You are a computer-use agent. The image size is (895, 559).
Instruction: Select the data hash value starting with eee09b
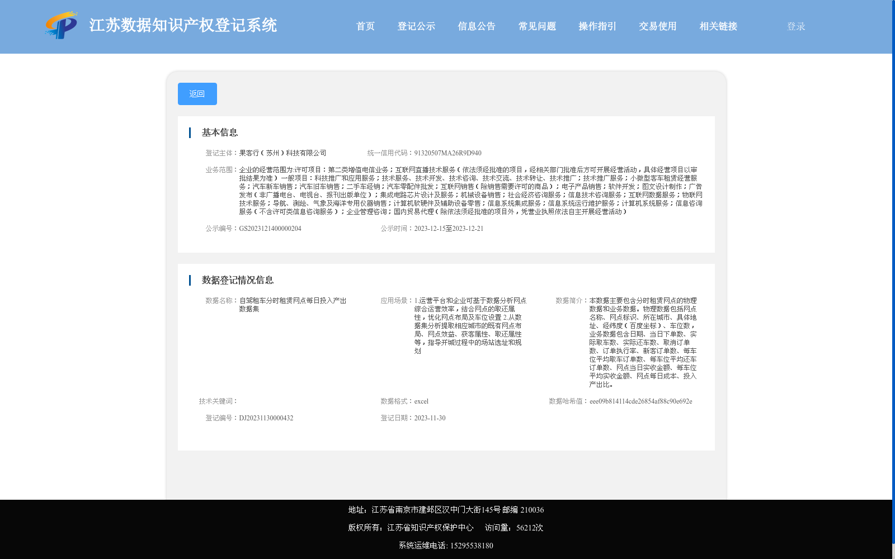tap(640, 401)
